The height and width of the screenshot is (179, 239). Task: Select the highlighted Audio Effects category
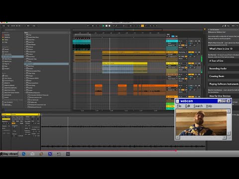[x=12, y=57]
